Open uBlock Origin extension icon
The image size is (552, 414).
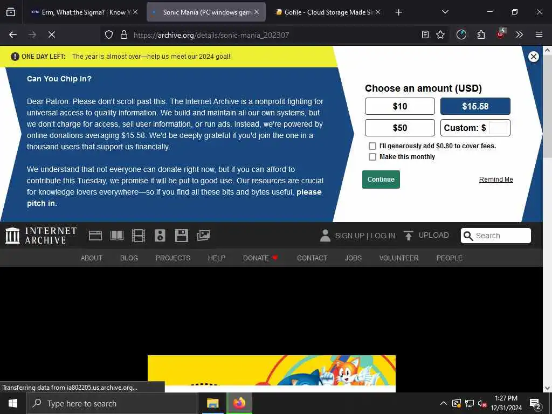(501, 34)
